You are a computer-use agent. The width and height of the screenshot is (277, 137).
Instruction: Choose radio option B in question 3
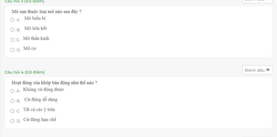12,30
